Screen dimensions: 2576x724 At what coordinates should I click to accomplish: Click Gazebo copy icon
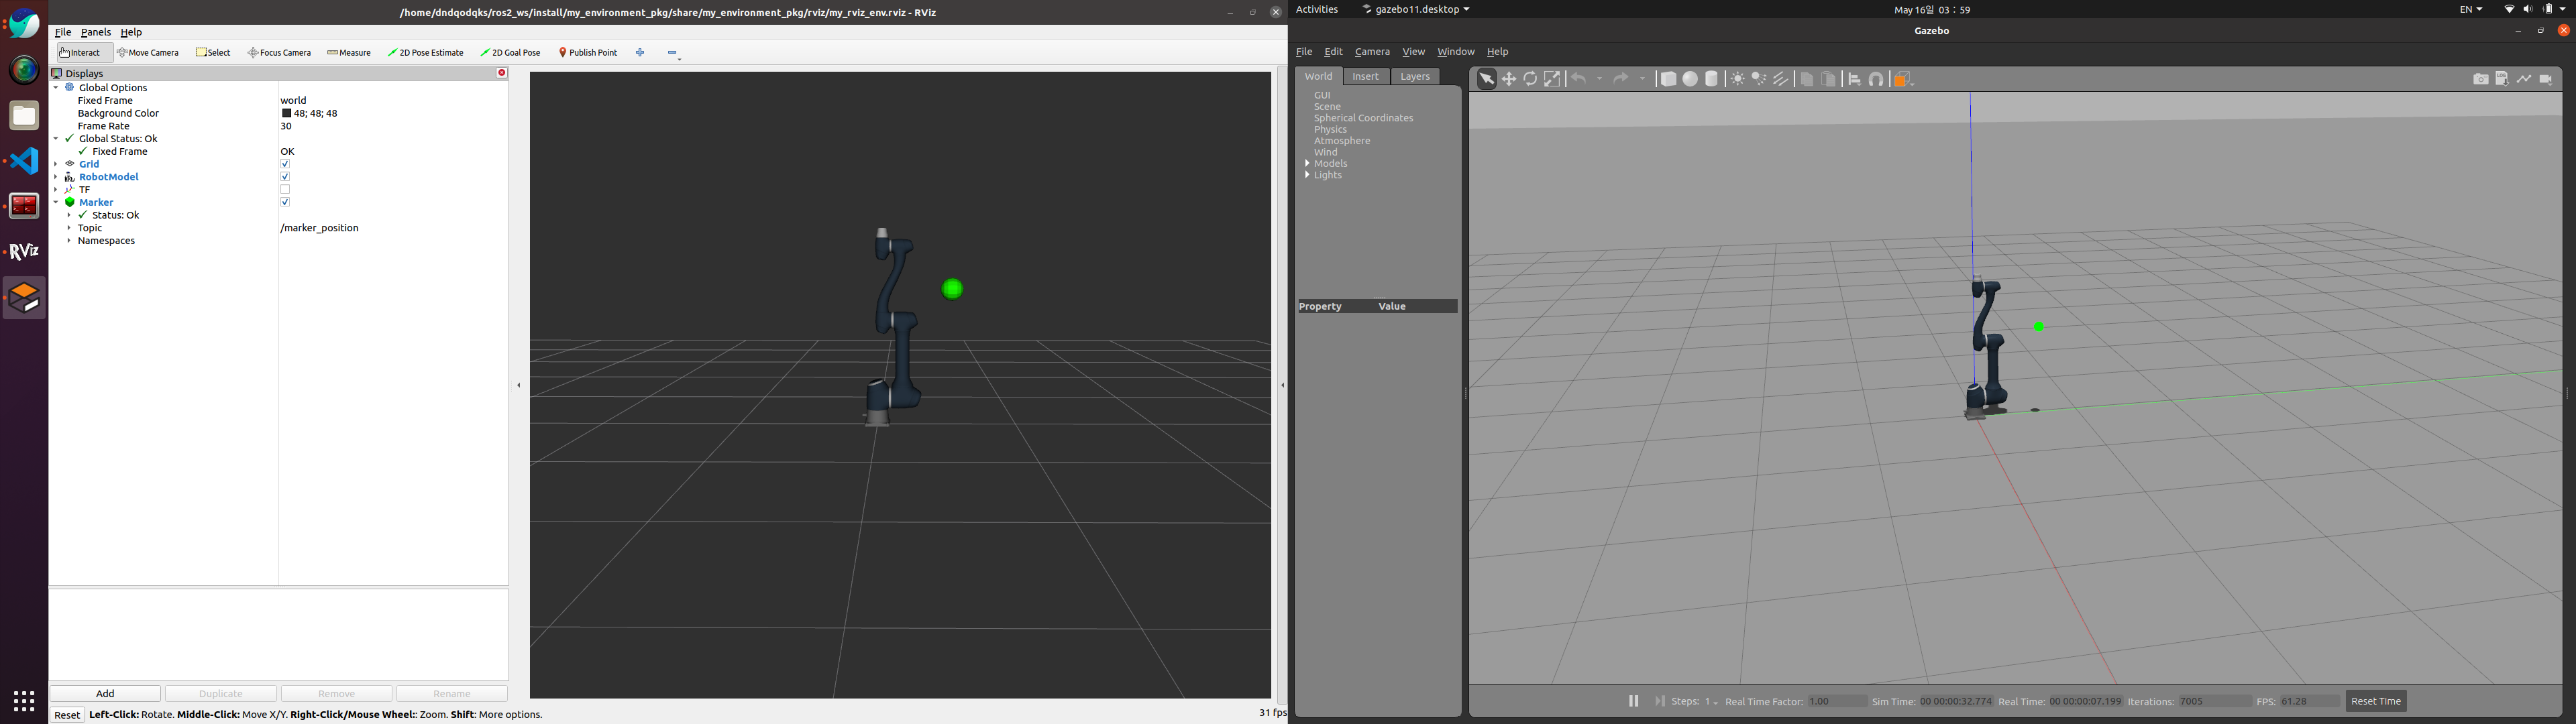1807,79
